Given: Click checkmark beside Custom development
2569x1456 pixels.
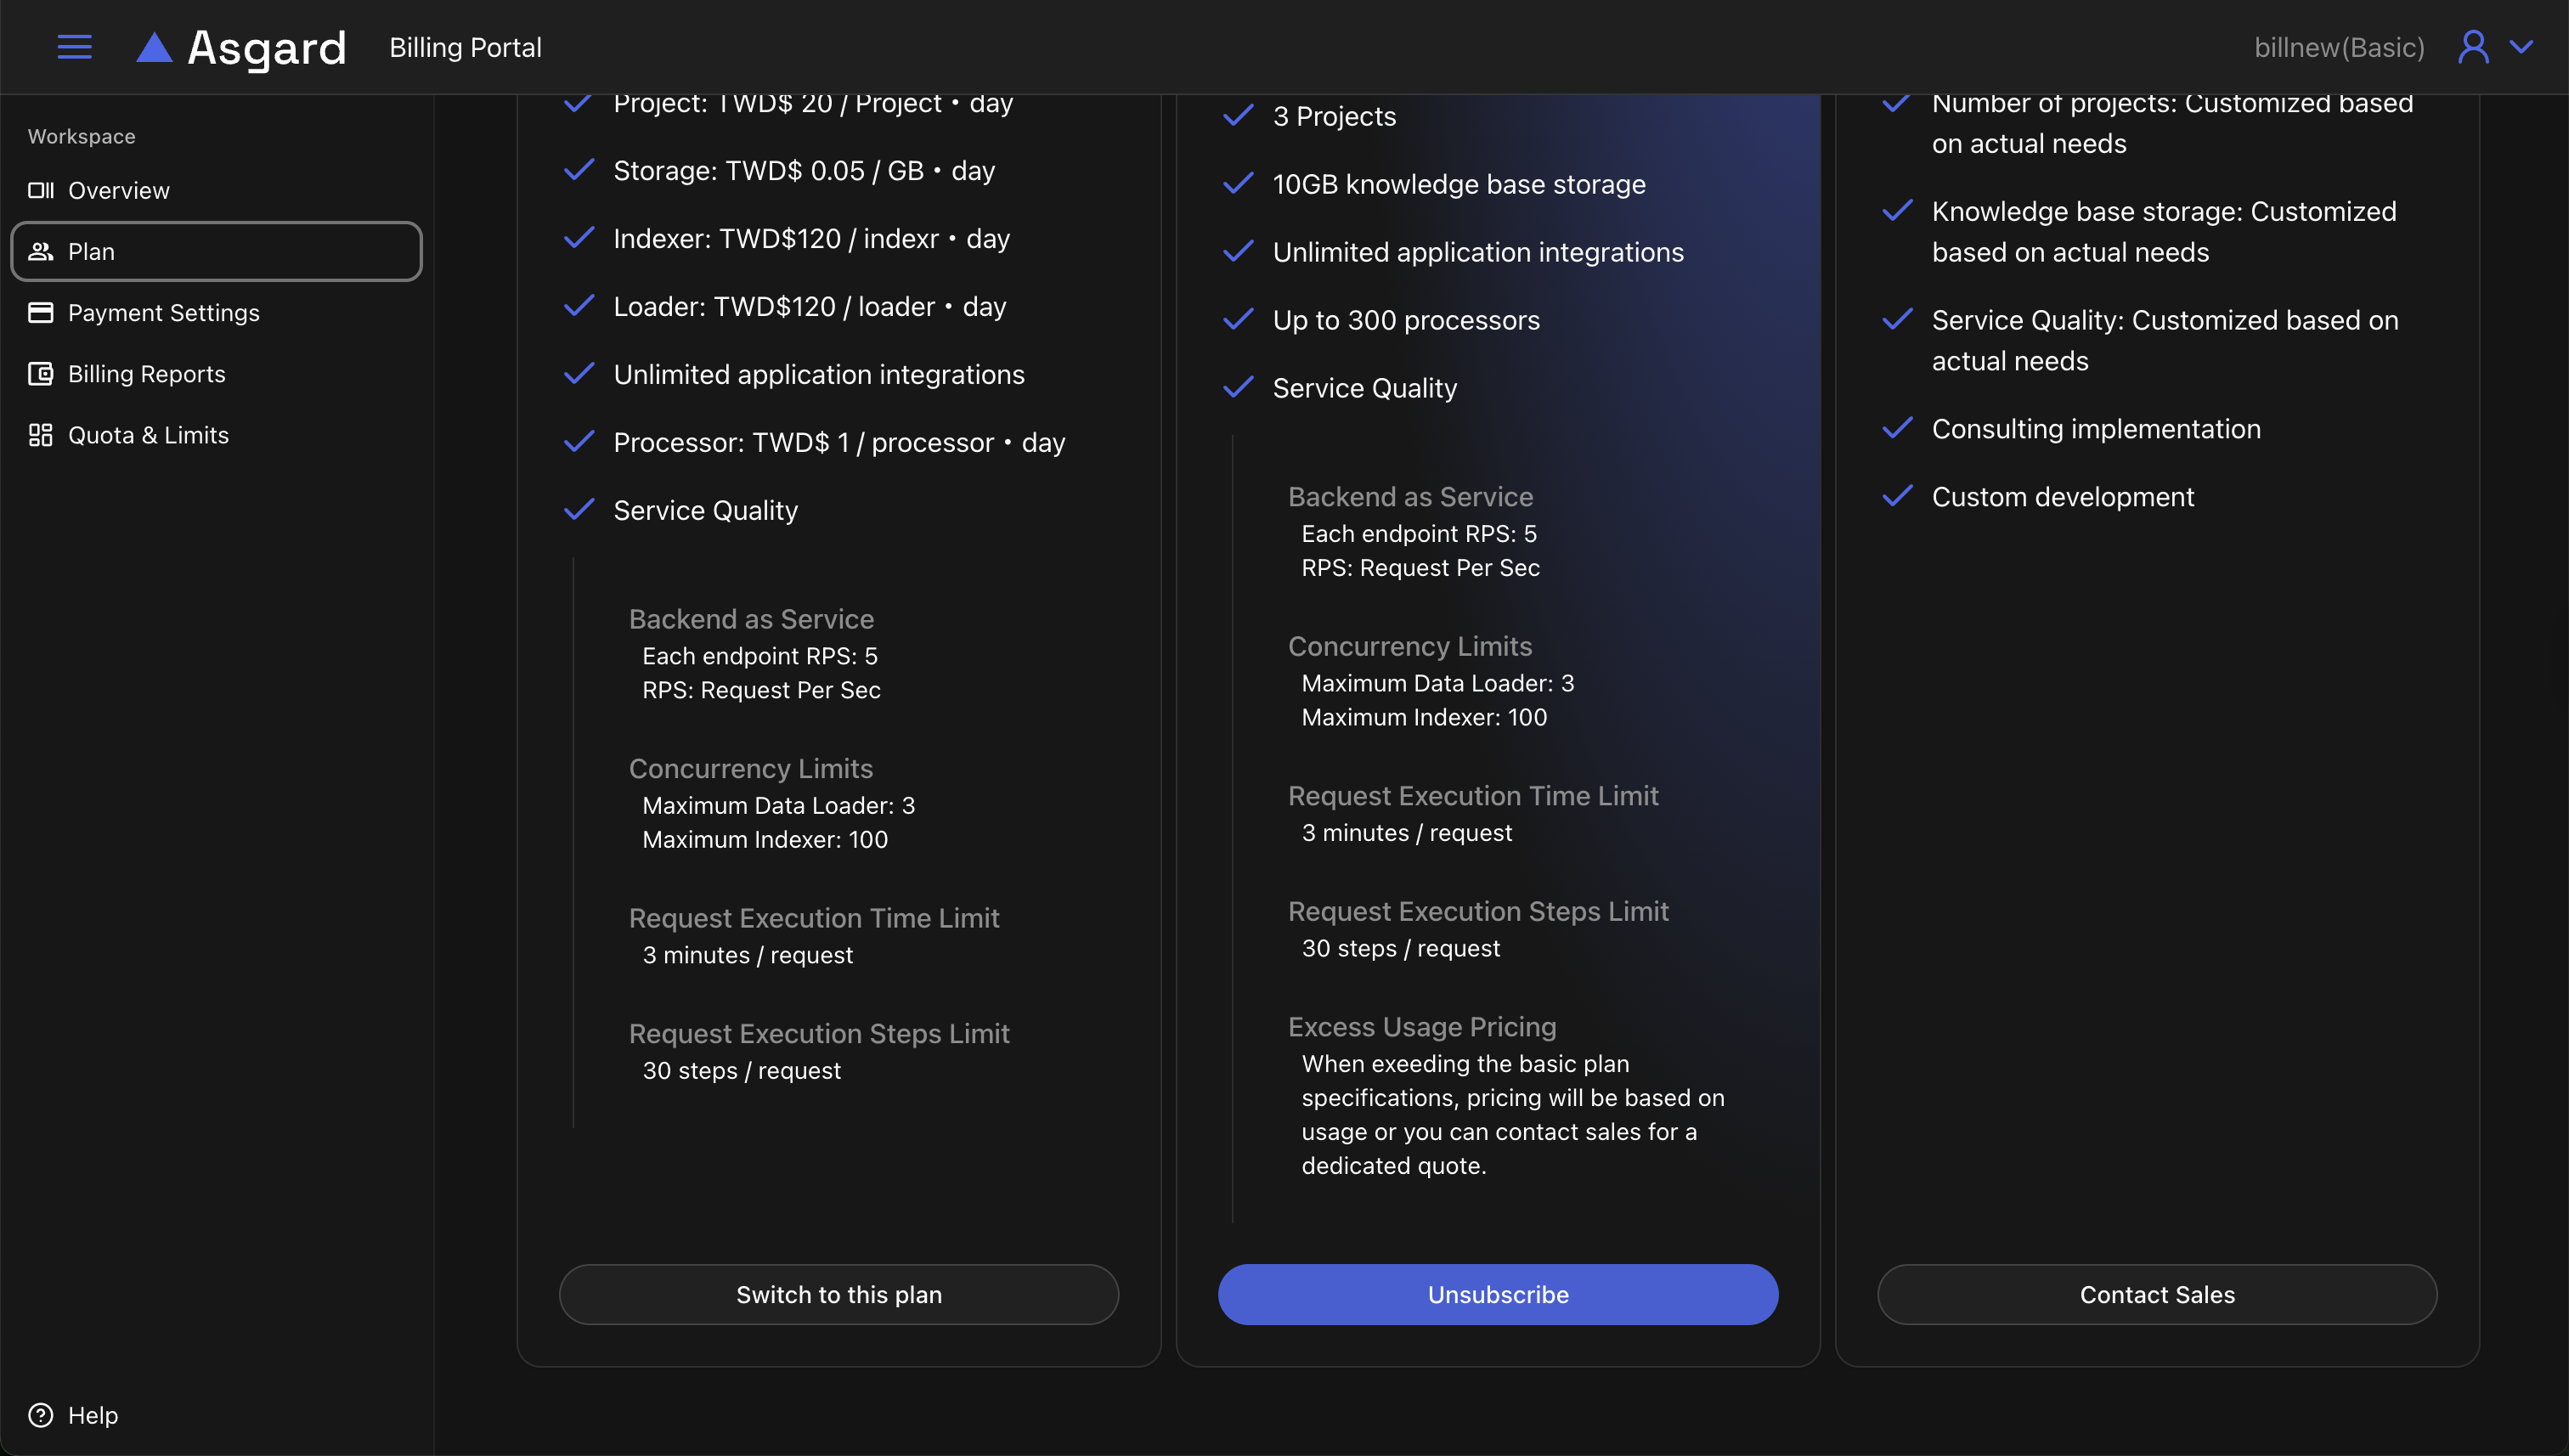Looking at the screenshot, I should tap(1897, 496).
